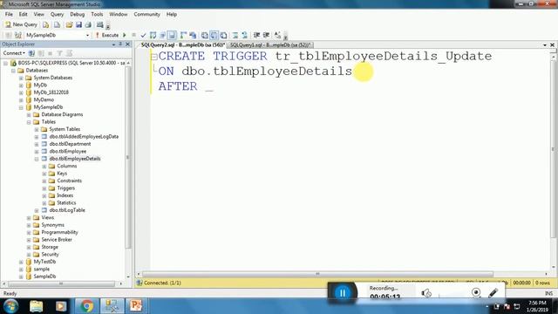The height and width of the screenshot is (314, 558).
Task: Open the MySampleDb database dropdown
Action: click(x=87, y=35)
